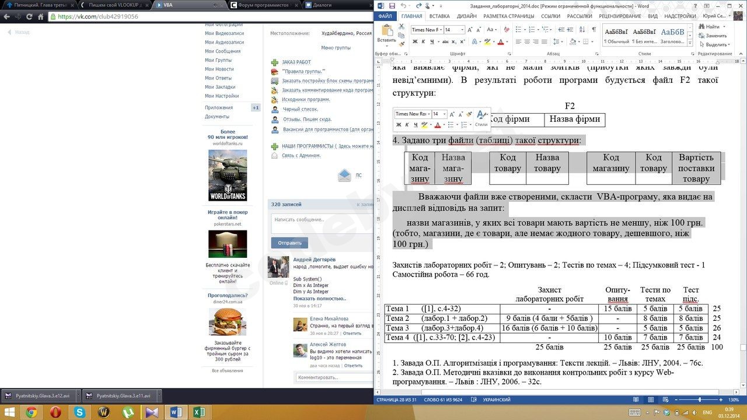Toggle bold (Ж) in the ribbon
This screenshot has width=747, height=420.
[415, 41]
